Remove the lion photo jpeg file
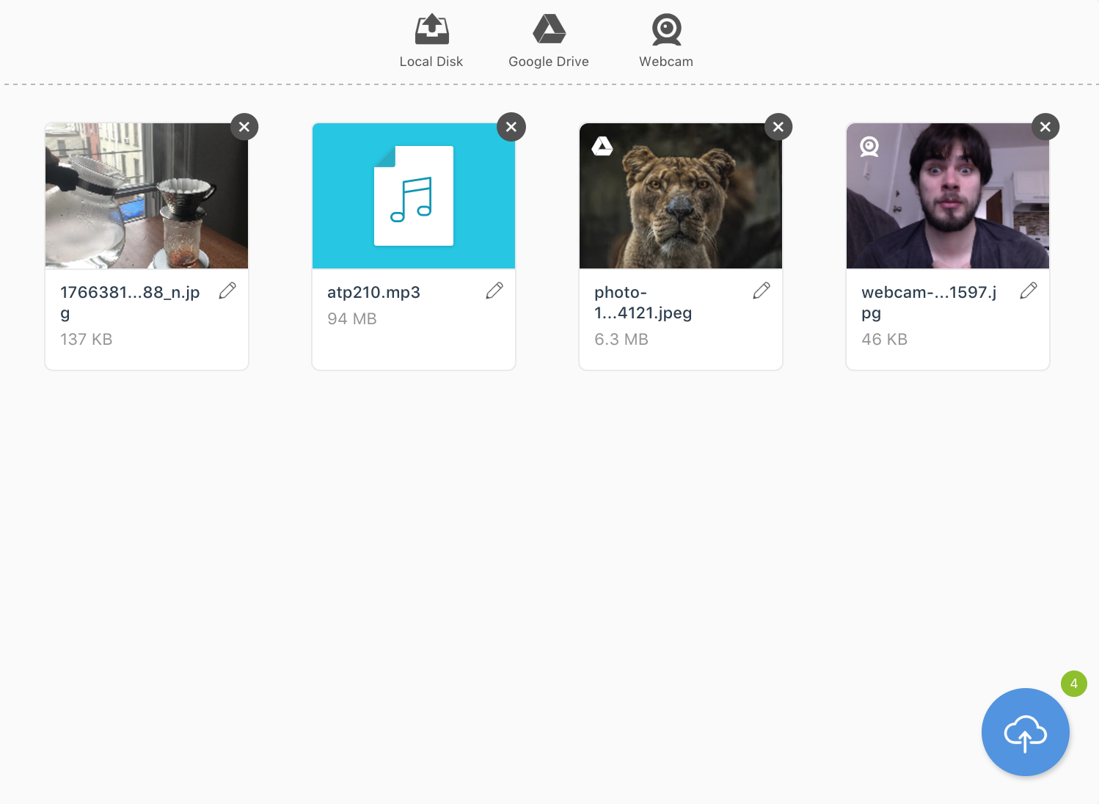This screenshot has width=1099, height=804. pyautogui.click(x=778, y=127)
